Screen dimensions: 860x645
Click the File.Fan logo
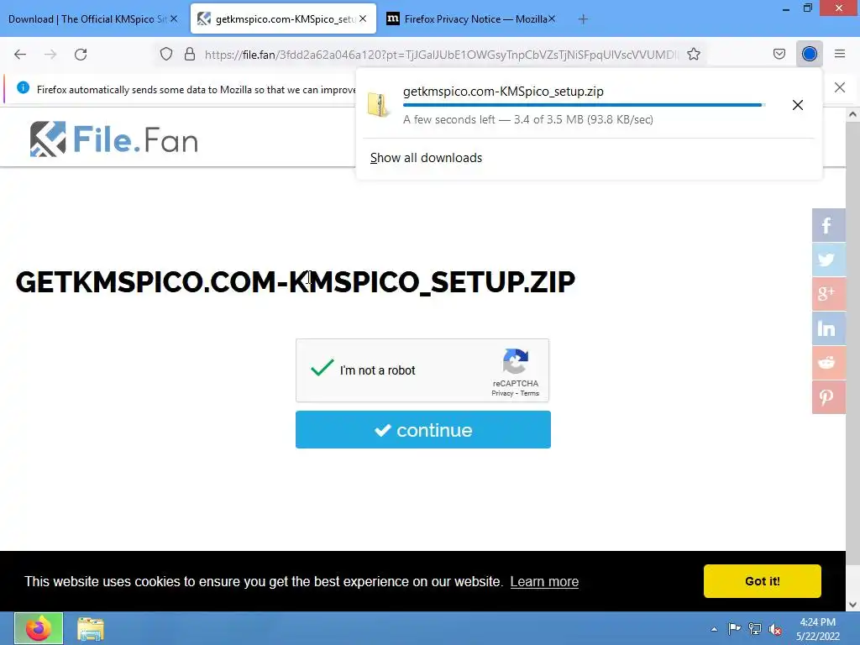[113, 139]
